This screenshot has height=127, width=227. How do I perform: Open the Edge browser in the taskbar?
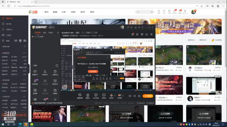pos(20,124)
